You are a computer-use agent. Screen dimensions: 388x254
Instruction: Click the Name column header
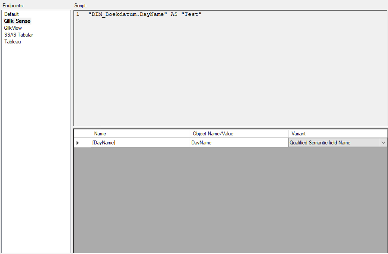coord(140,134)
